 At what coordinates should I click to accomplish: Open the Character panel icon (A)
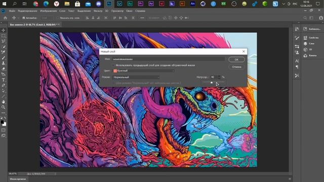pos(297,61)
